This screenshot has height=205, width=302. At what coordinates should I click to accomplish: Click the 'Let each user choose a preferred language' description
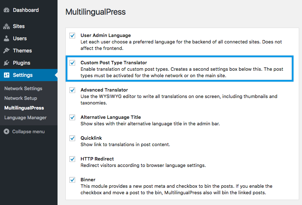tap(181, 45)
